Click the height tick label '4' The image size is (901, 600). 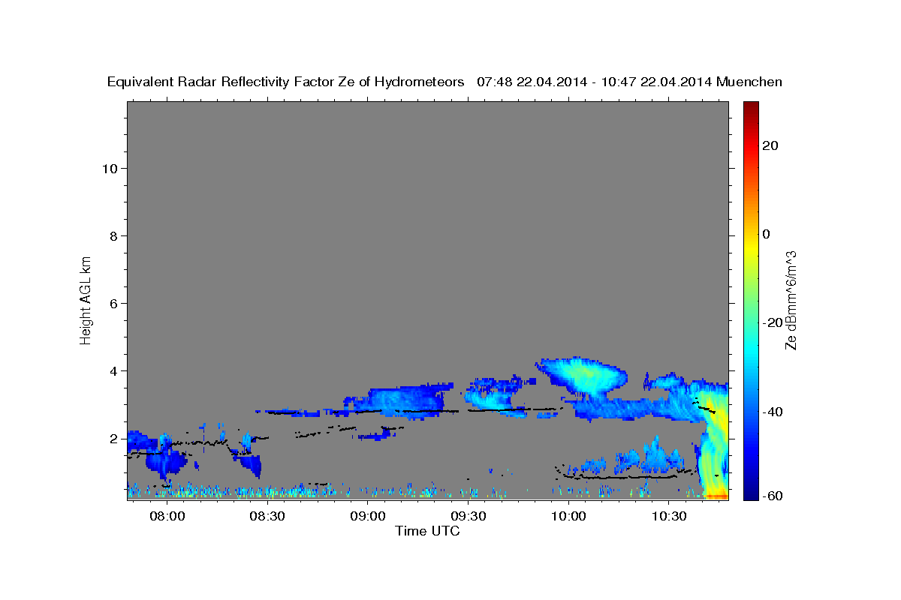click(114, 371)
